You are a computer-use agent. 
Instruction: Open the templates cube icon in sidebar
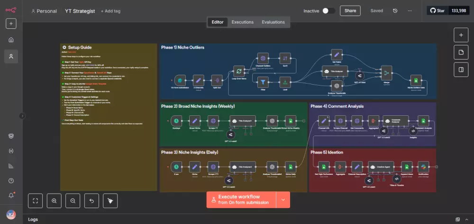(11, 136)
